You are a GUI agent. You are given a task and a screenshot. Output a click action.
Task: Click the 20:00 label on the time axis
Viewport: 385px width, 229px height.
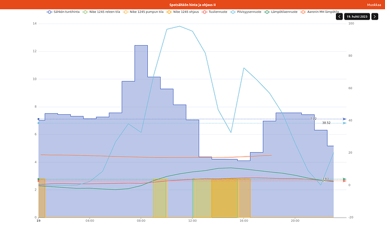point(295,221)
